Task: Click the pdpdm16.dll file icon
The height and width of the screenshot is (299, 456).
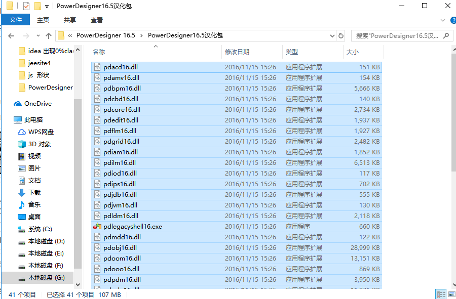Action: 97,280
